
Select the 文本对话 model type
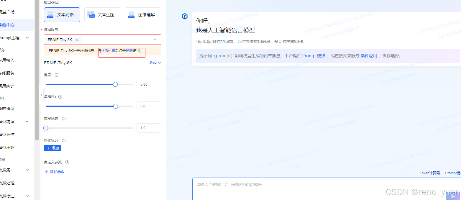62,15
